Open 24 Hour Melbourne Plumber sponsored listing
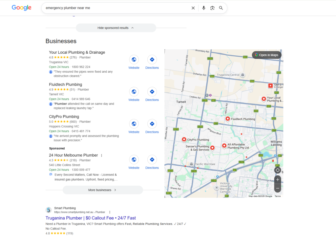The height and width of the screenshot is (240, 336). [x=73, y=155]
